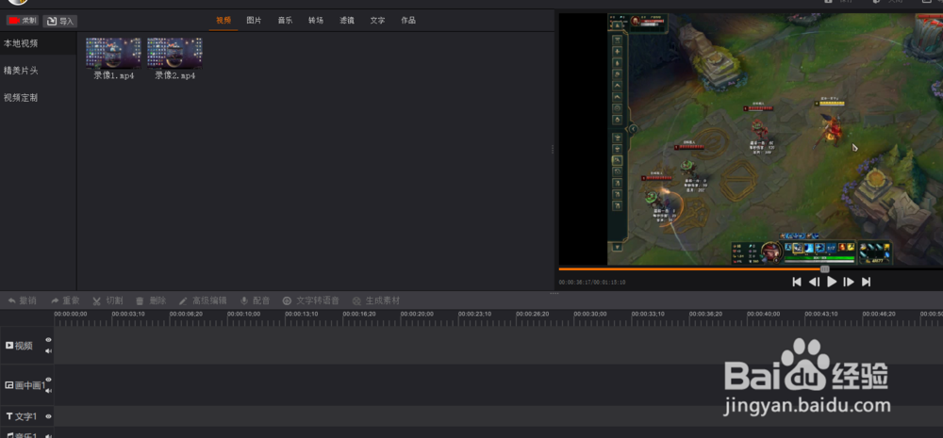Toggle visibility eye of 画中画1 track
Image resolution: width=943 pixels, height=438 pixels.
click(49, 380)
